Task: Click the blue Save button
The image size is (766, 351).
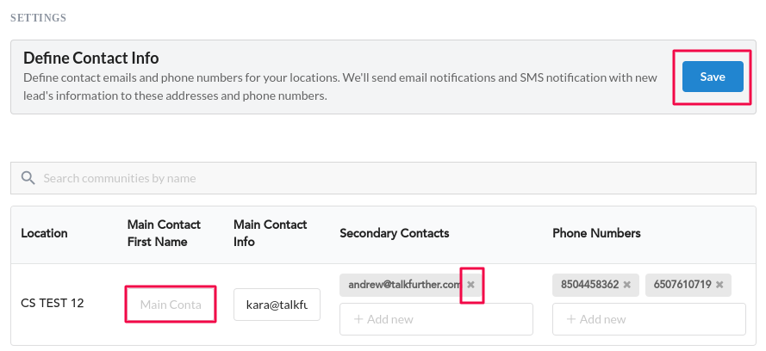Action: click(713, 77)
